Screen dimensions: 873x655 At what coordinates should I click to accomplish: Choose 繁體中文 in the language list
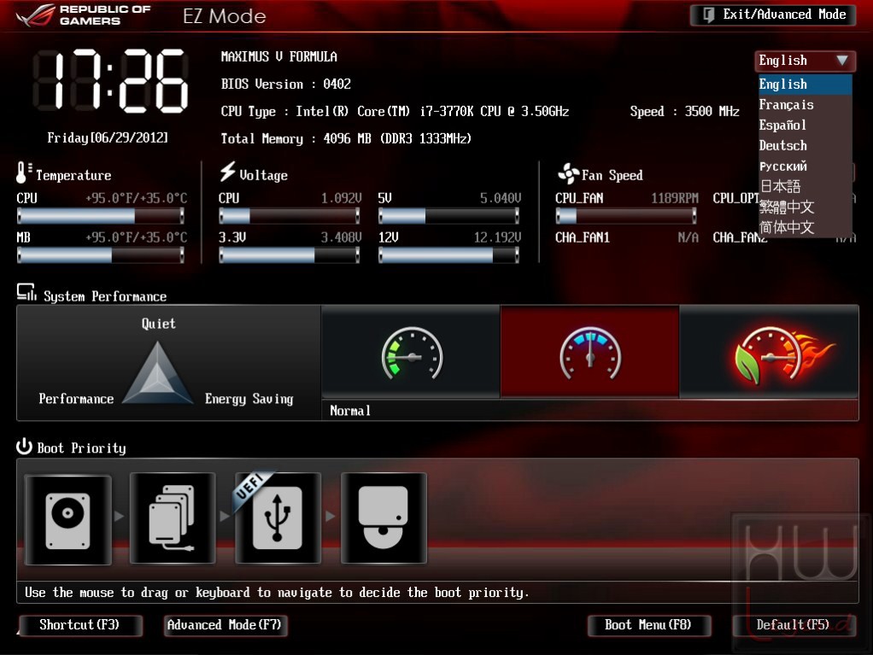coord(805,207)
